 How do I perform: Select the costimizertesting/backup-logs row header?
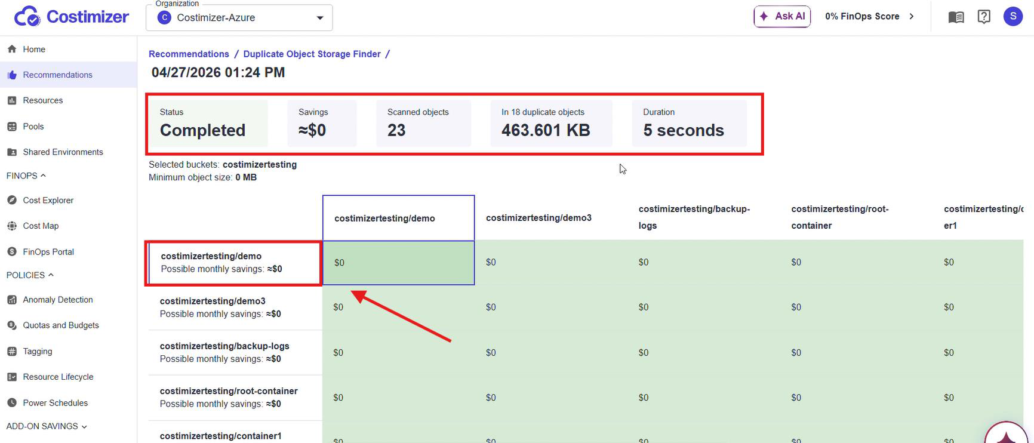[x=235, y=352]
